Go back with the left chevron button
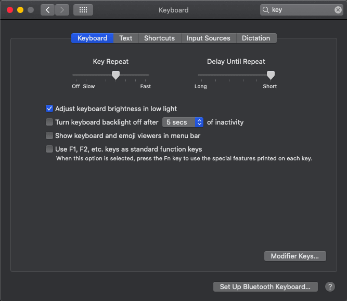Image resolution: width=347 pixels, height=301 pixels. (x=47, y=10)
